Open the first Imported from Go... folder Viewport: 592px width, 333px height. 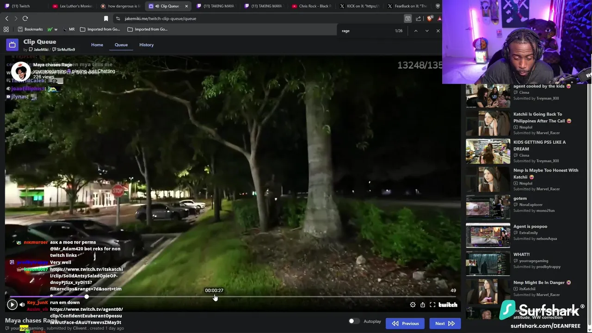point(100,29)
